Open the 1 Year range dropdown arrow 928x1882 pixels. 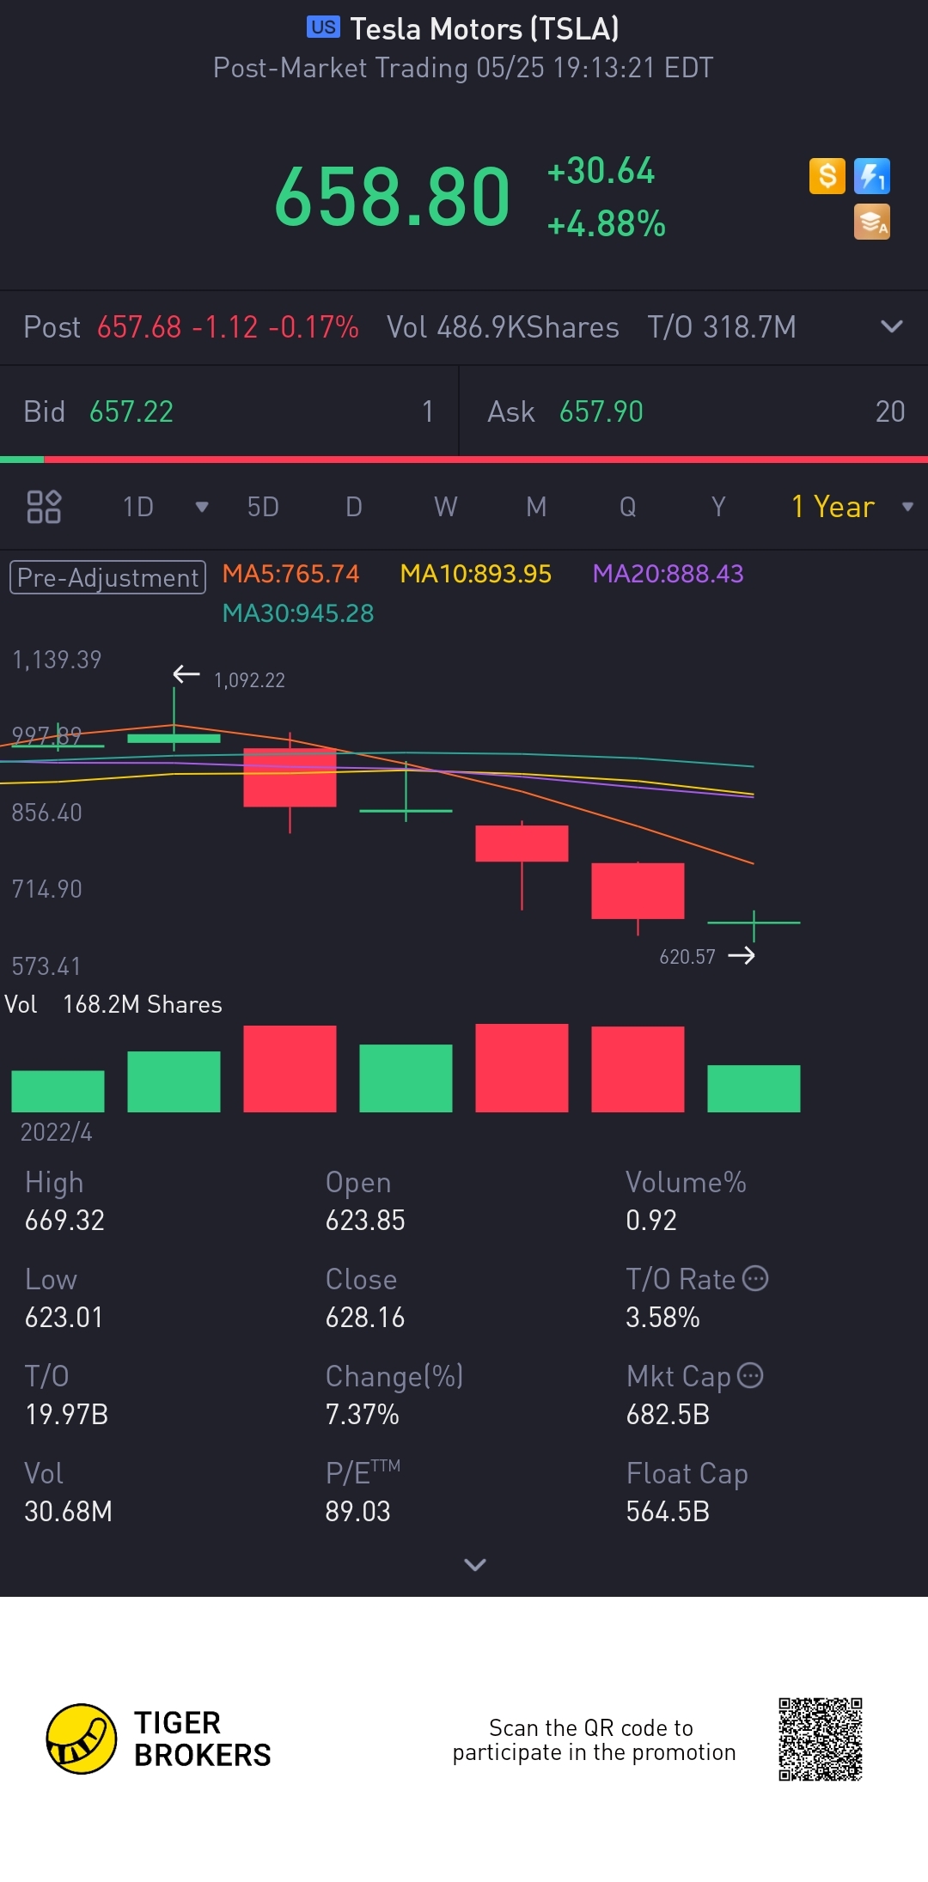pyautogui.click(x=907, y=507)
